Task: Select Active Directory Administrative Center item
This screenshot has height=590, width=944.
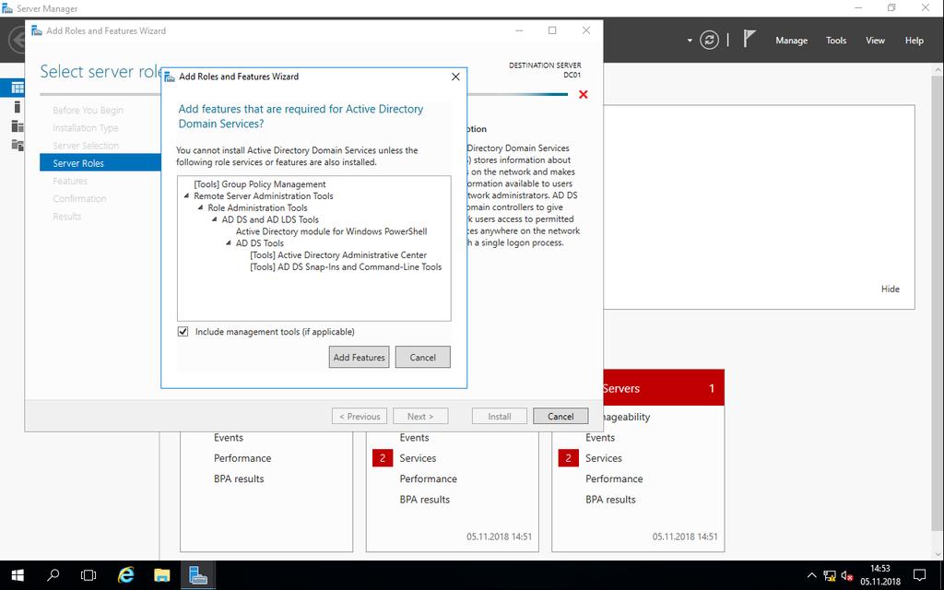Action: (x=338, y=254)
